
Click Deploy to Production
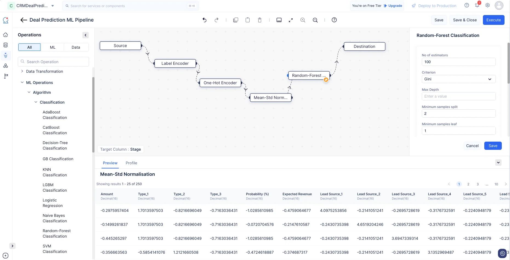pos(434,6)
